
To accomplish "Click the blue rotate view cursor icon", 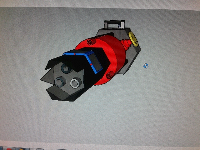I will 146,66.
